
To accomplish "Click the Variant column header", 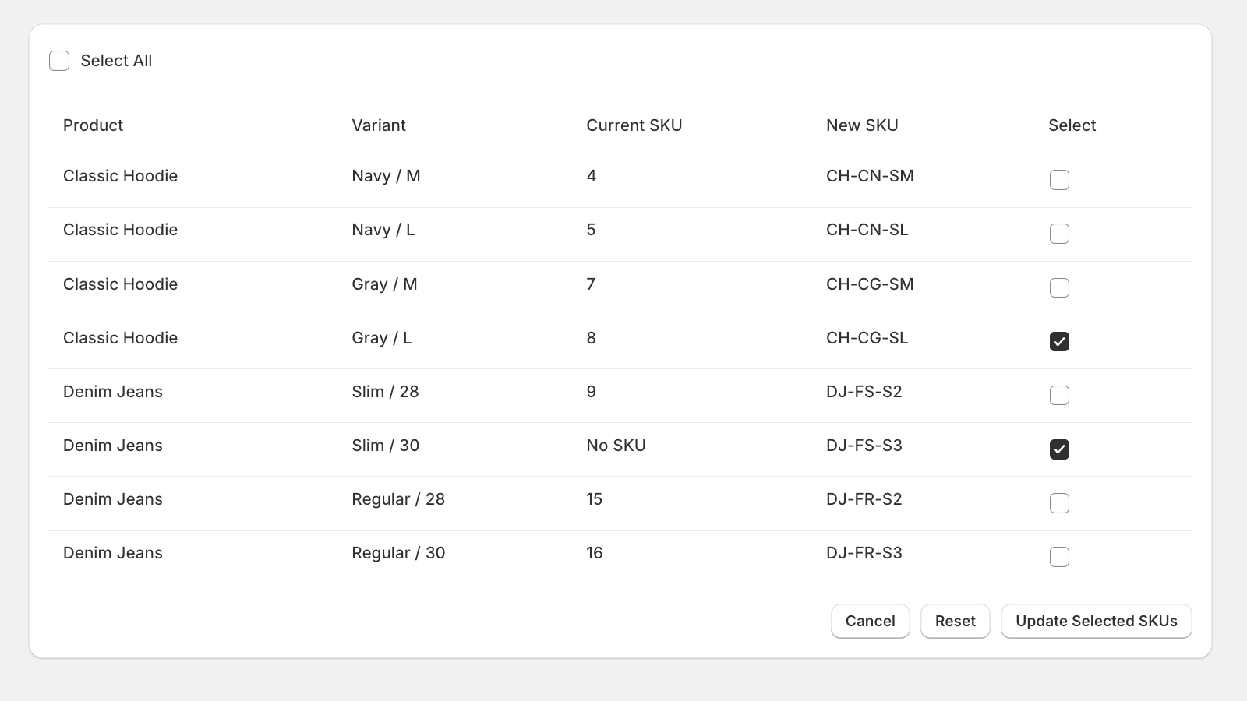I will click(378, 125).
